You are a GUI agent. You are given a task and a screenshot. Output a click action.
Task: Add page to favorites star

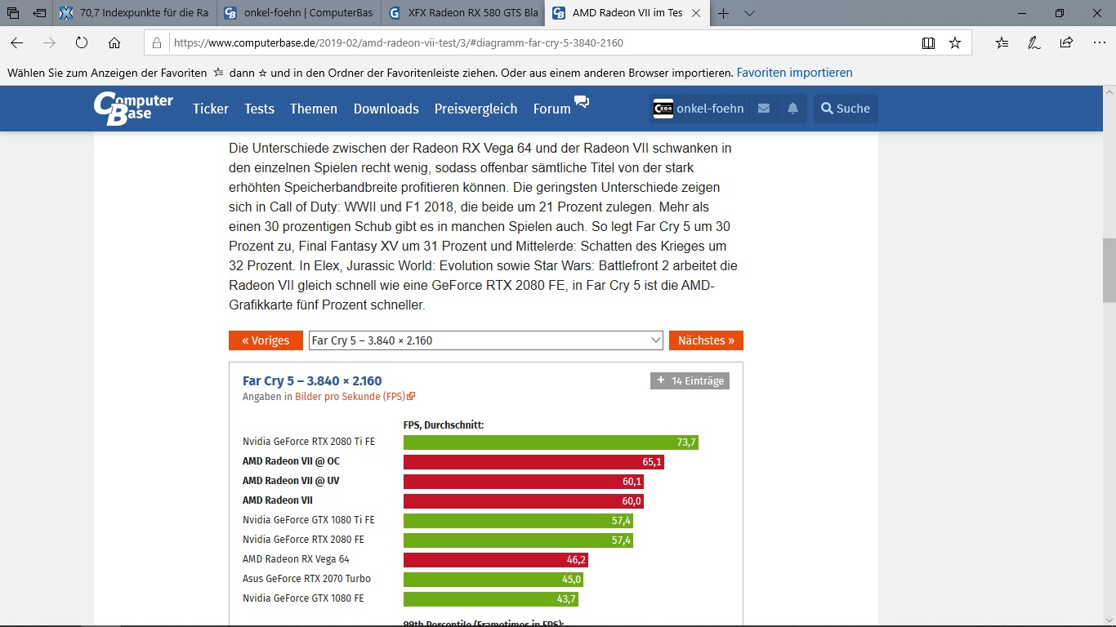[955, 43]
